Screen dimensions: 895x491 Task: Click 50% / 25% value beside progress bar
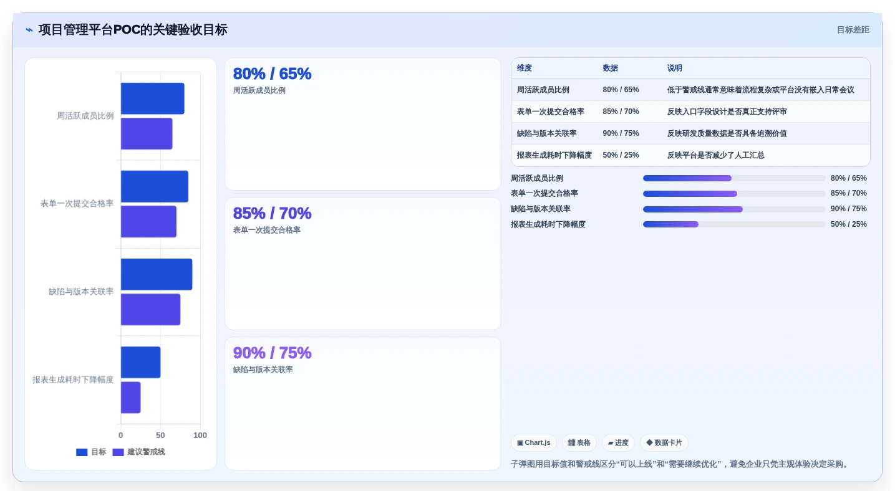pyautogui.click(x=849, y=224)
